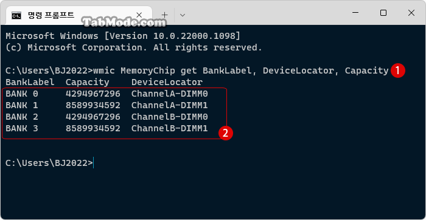Place cursor at the C:\Users\BJ2022> prompt
426x220 pixels.
[x=49, y=163]
